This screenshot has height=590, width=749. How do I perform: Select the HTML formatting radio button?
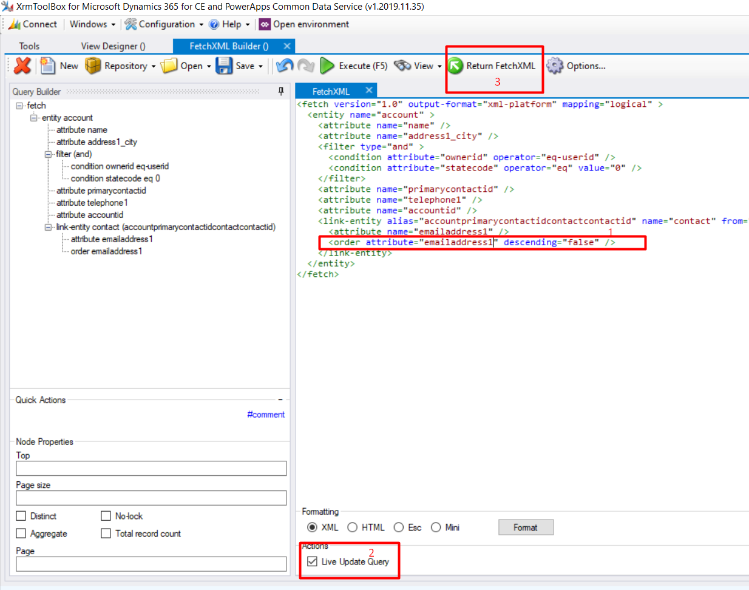click(352, 527)
